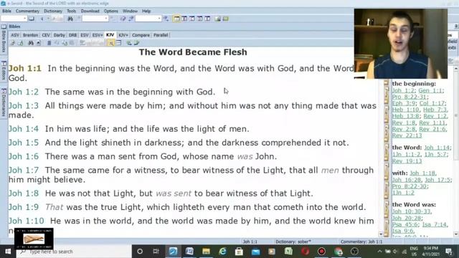The image size is (459, 258).
Task: Open the Window menu
Action: 130,11
